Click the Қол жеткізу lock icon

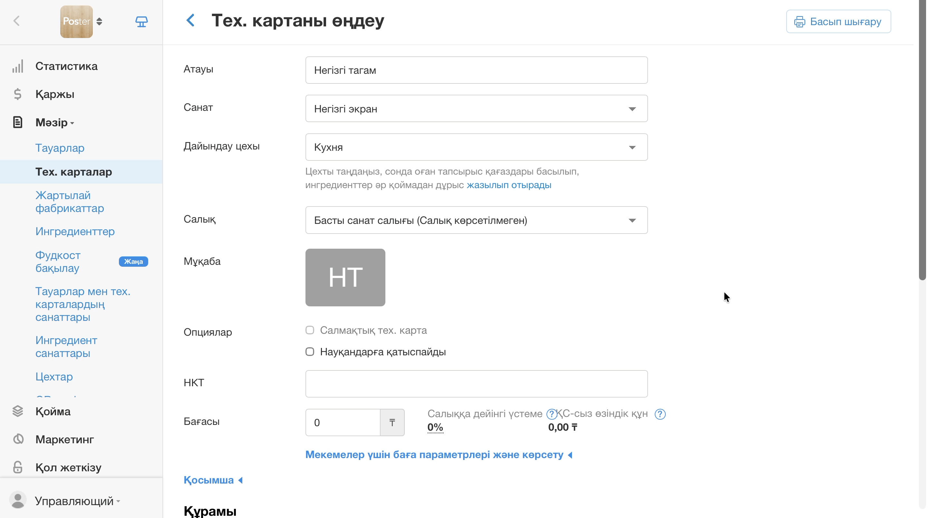coord(18,467)
